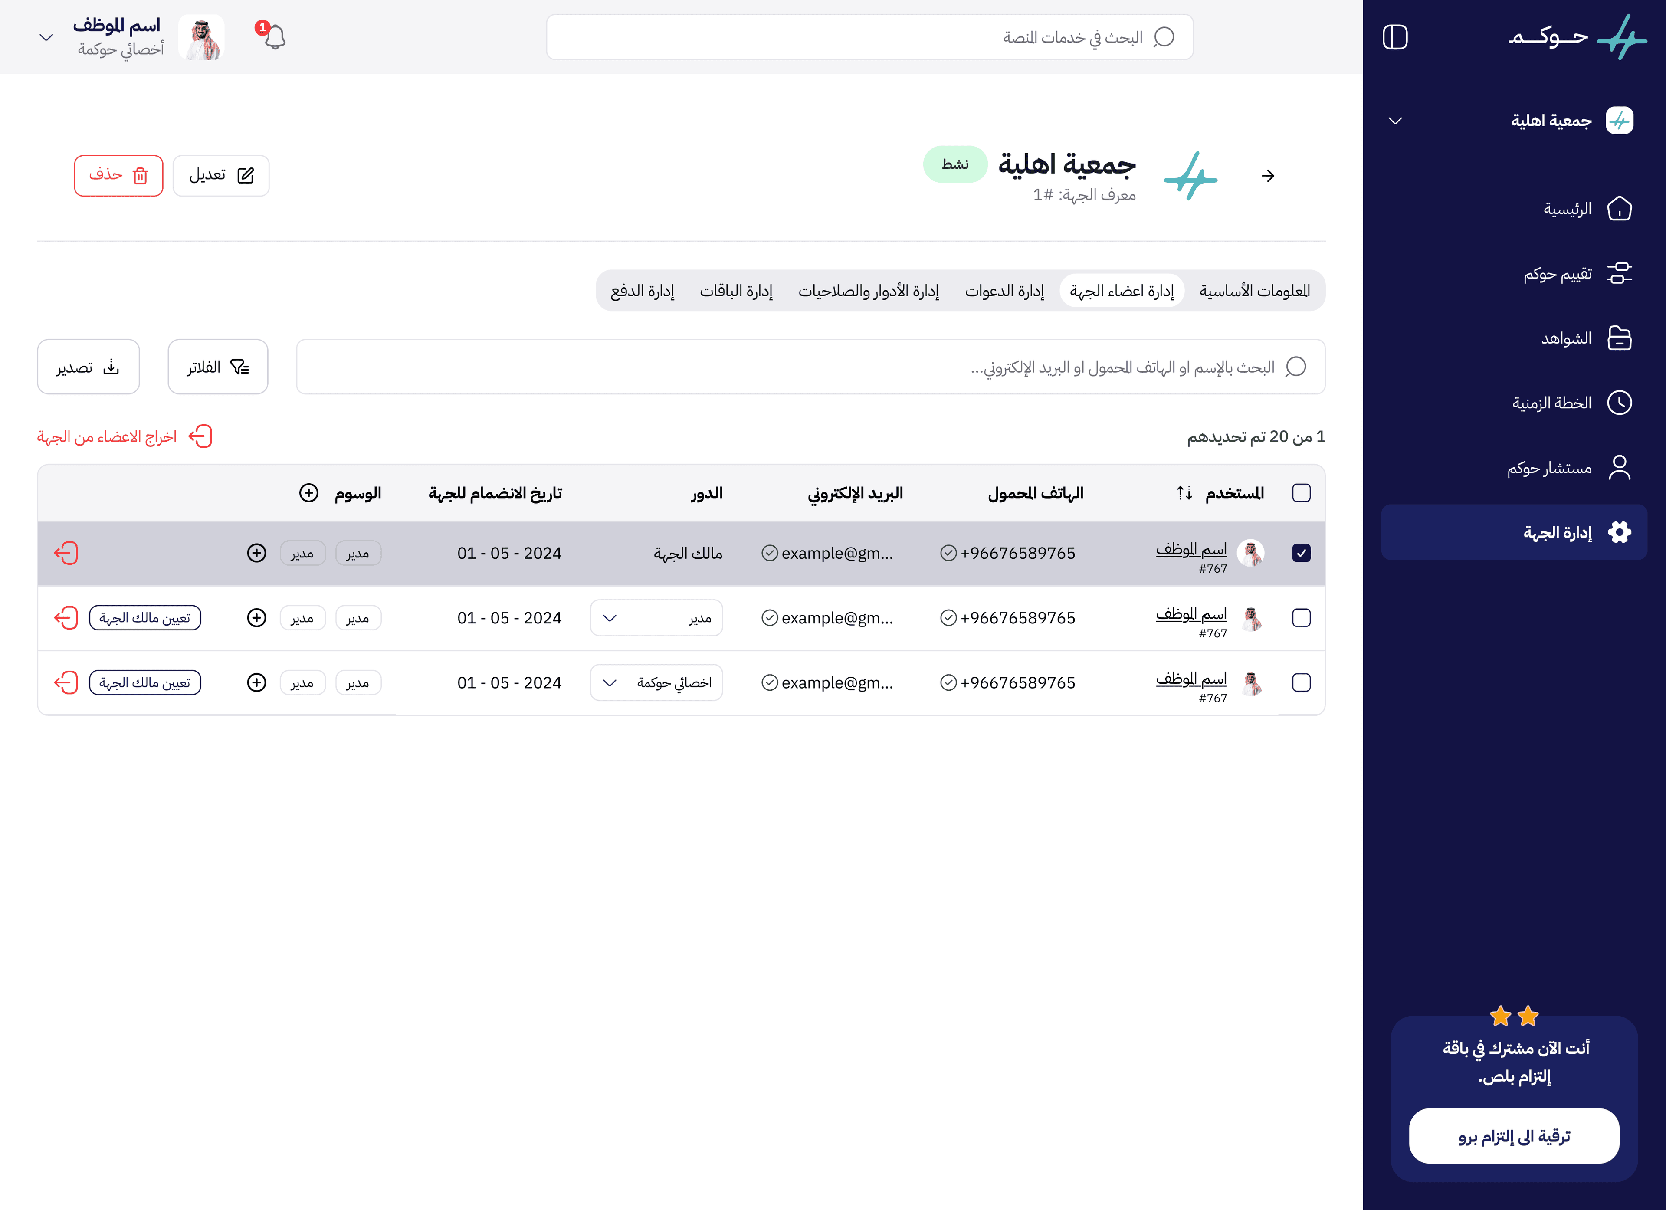1666x1210 pixels.
Task: Click the حذف delete button
Action: point(118,176)
